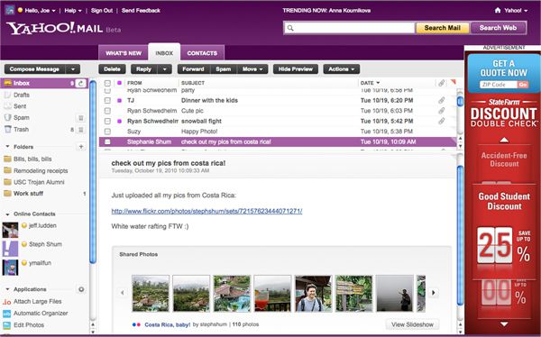Viewport: 541px width, 337px height.
Task: Switch to the Contacts tab
Action: point(202,53)
